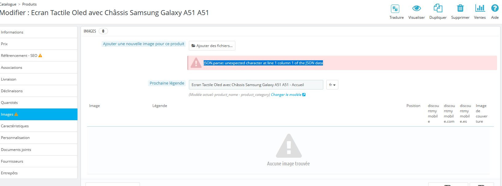Switch to the Prix tab
Viewport: 502px width, 186px height.
click(x=4, y=44)
